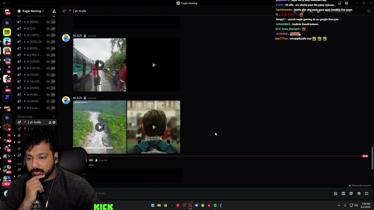Viewport: 374px width, 210px height.
Task: Open the Apps launcher in message bar
Action: 367,193
